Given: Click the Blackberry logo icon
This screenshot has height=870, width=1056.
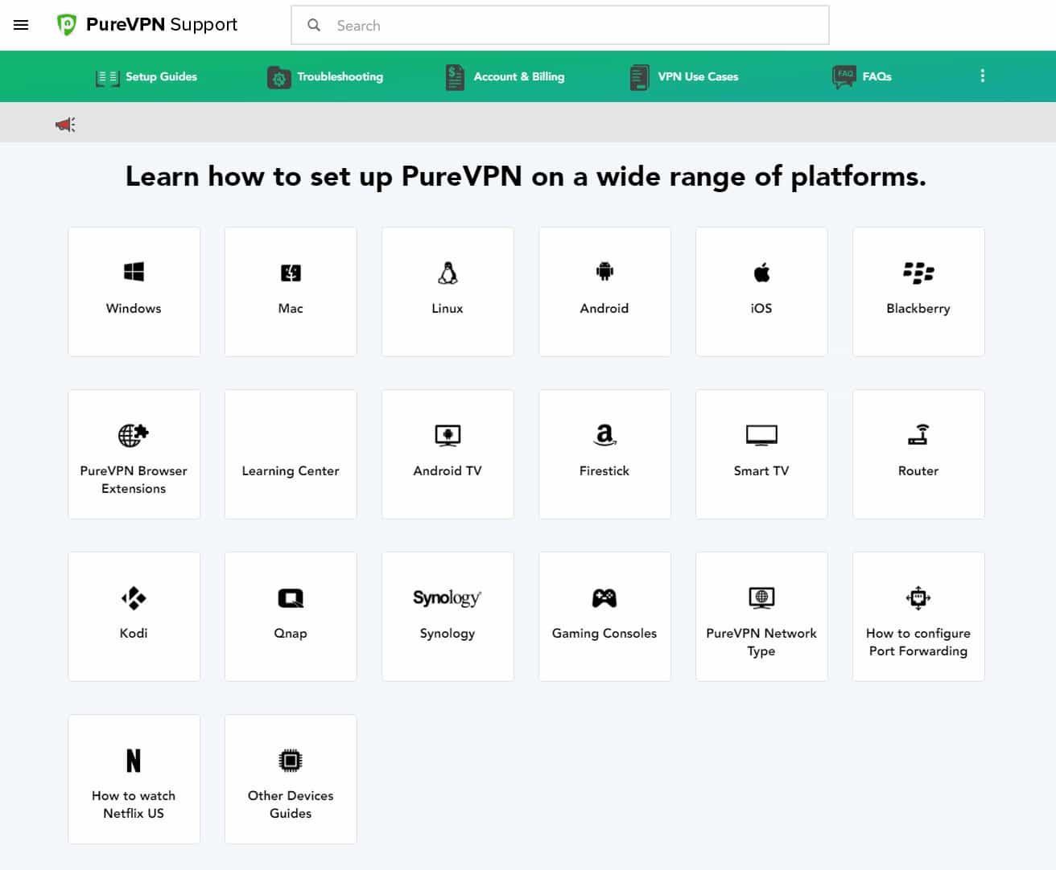Looking at the screenshot, I should (x=918, y=273).
